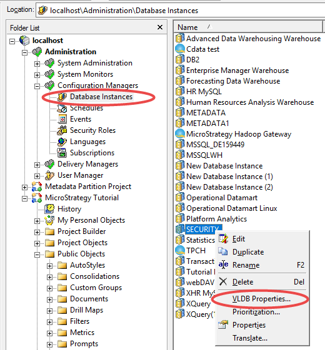Click the Subscriptions icon
Image resolution: width=325 pixels, height=350 pixels.
[62, 153]
